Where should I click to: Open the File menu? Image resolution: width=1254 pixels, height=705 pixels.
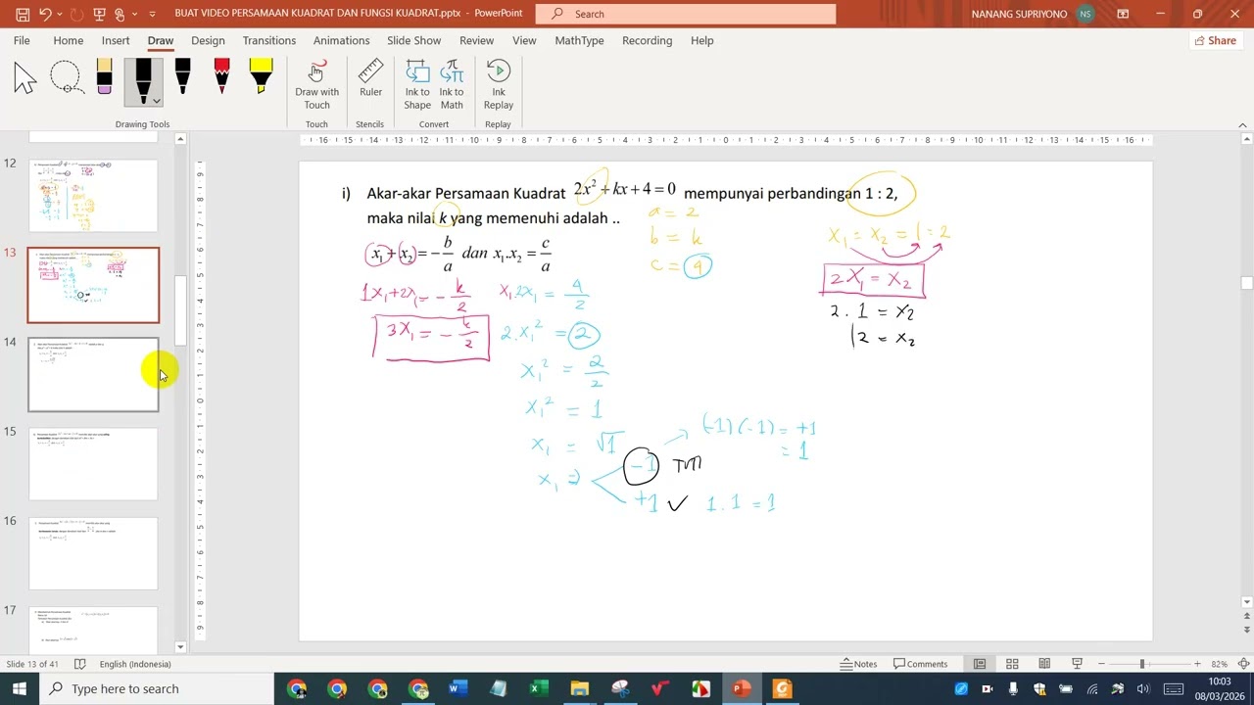(22, 40)
